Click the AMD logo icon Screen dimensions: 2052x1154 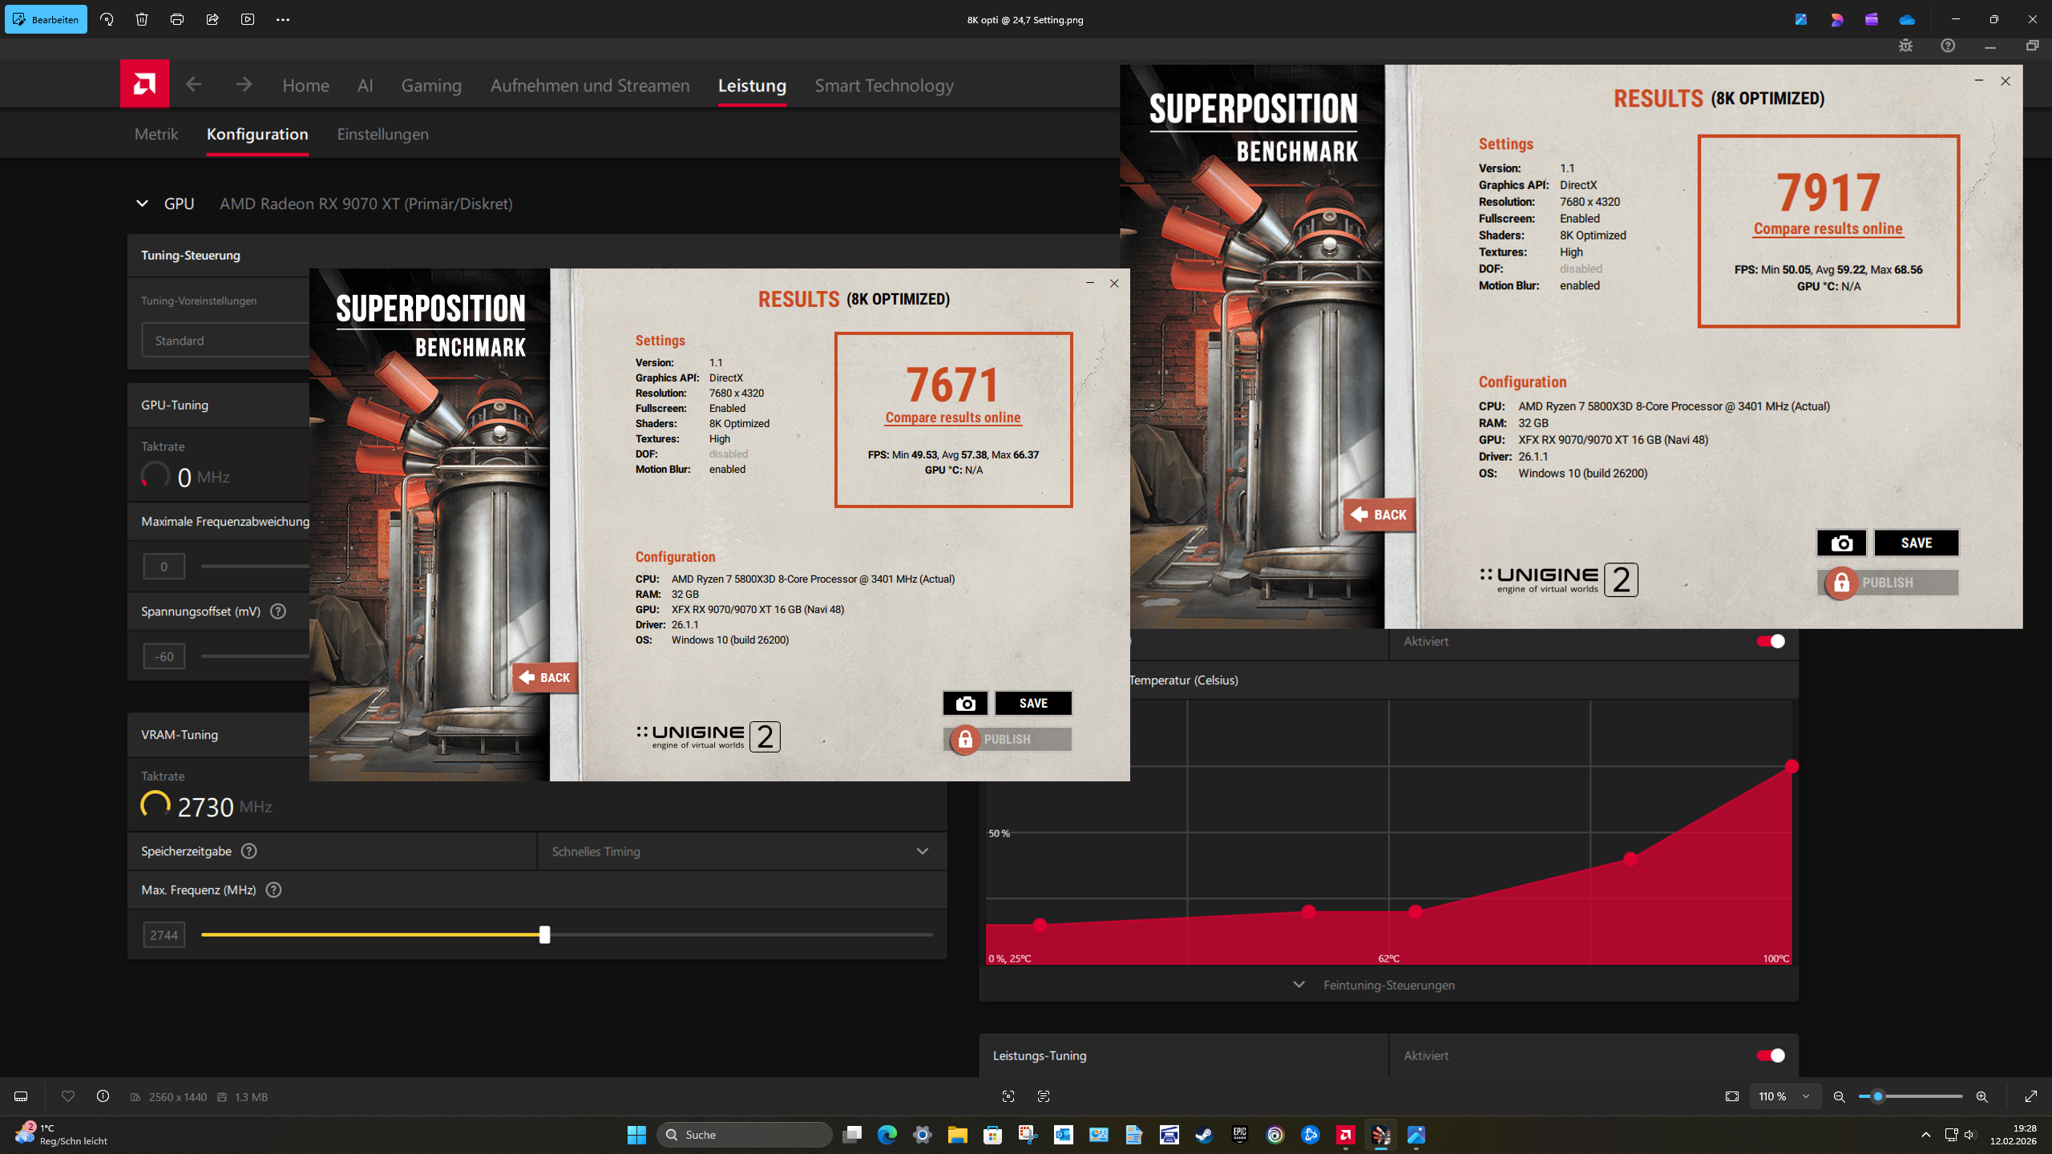click(144, 83)
